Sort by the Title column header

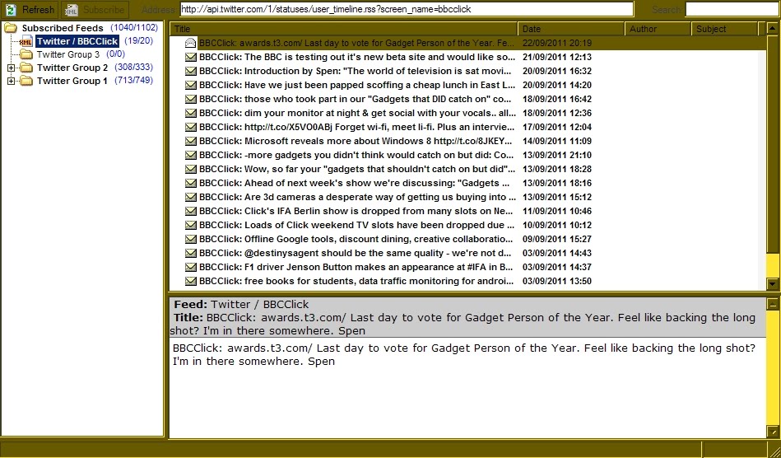tap(344, 29)
